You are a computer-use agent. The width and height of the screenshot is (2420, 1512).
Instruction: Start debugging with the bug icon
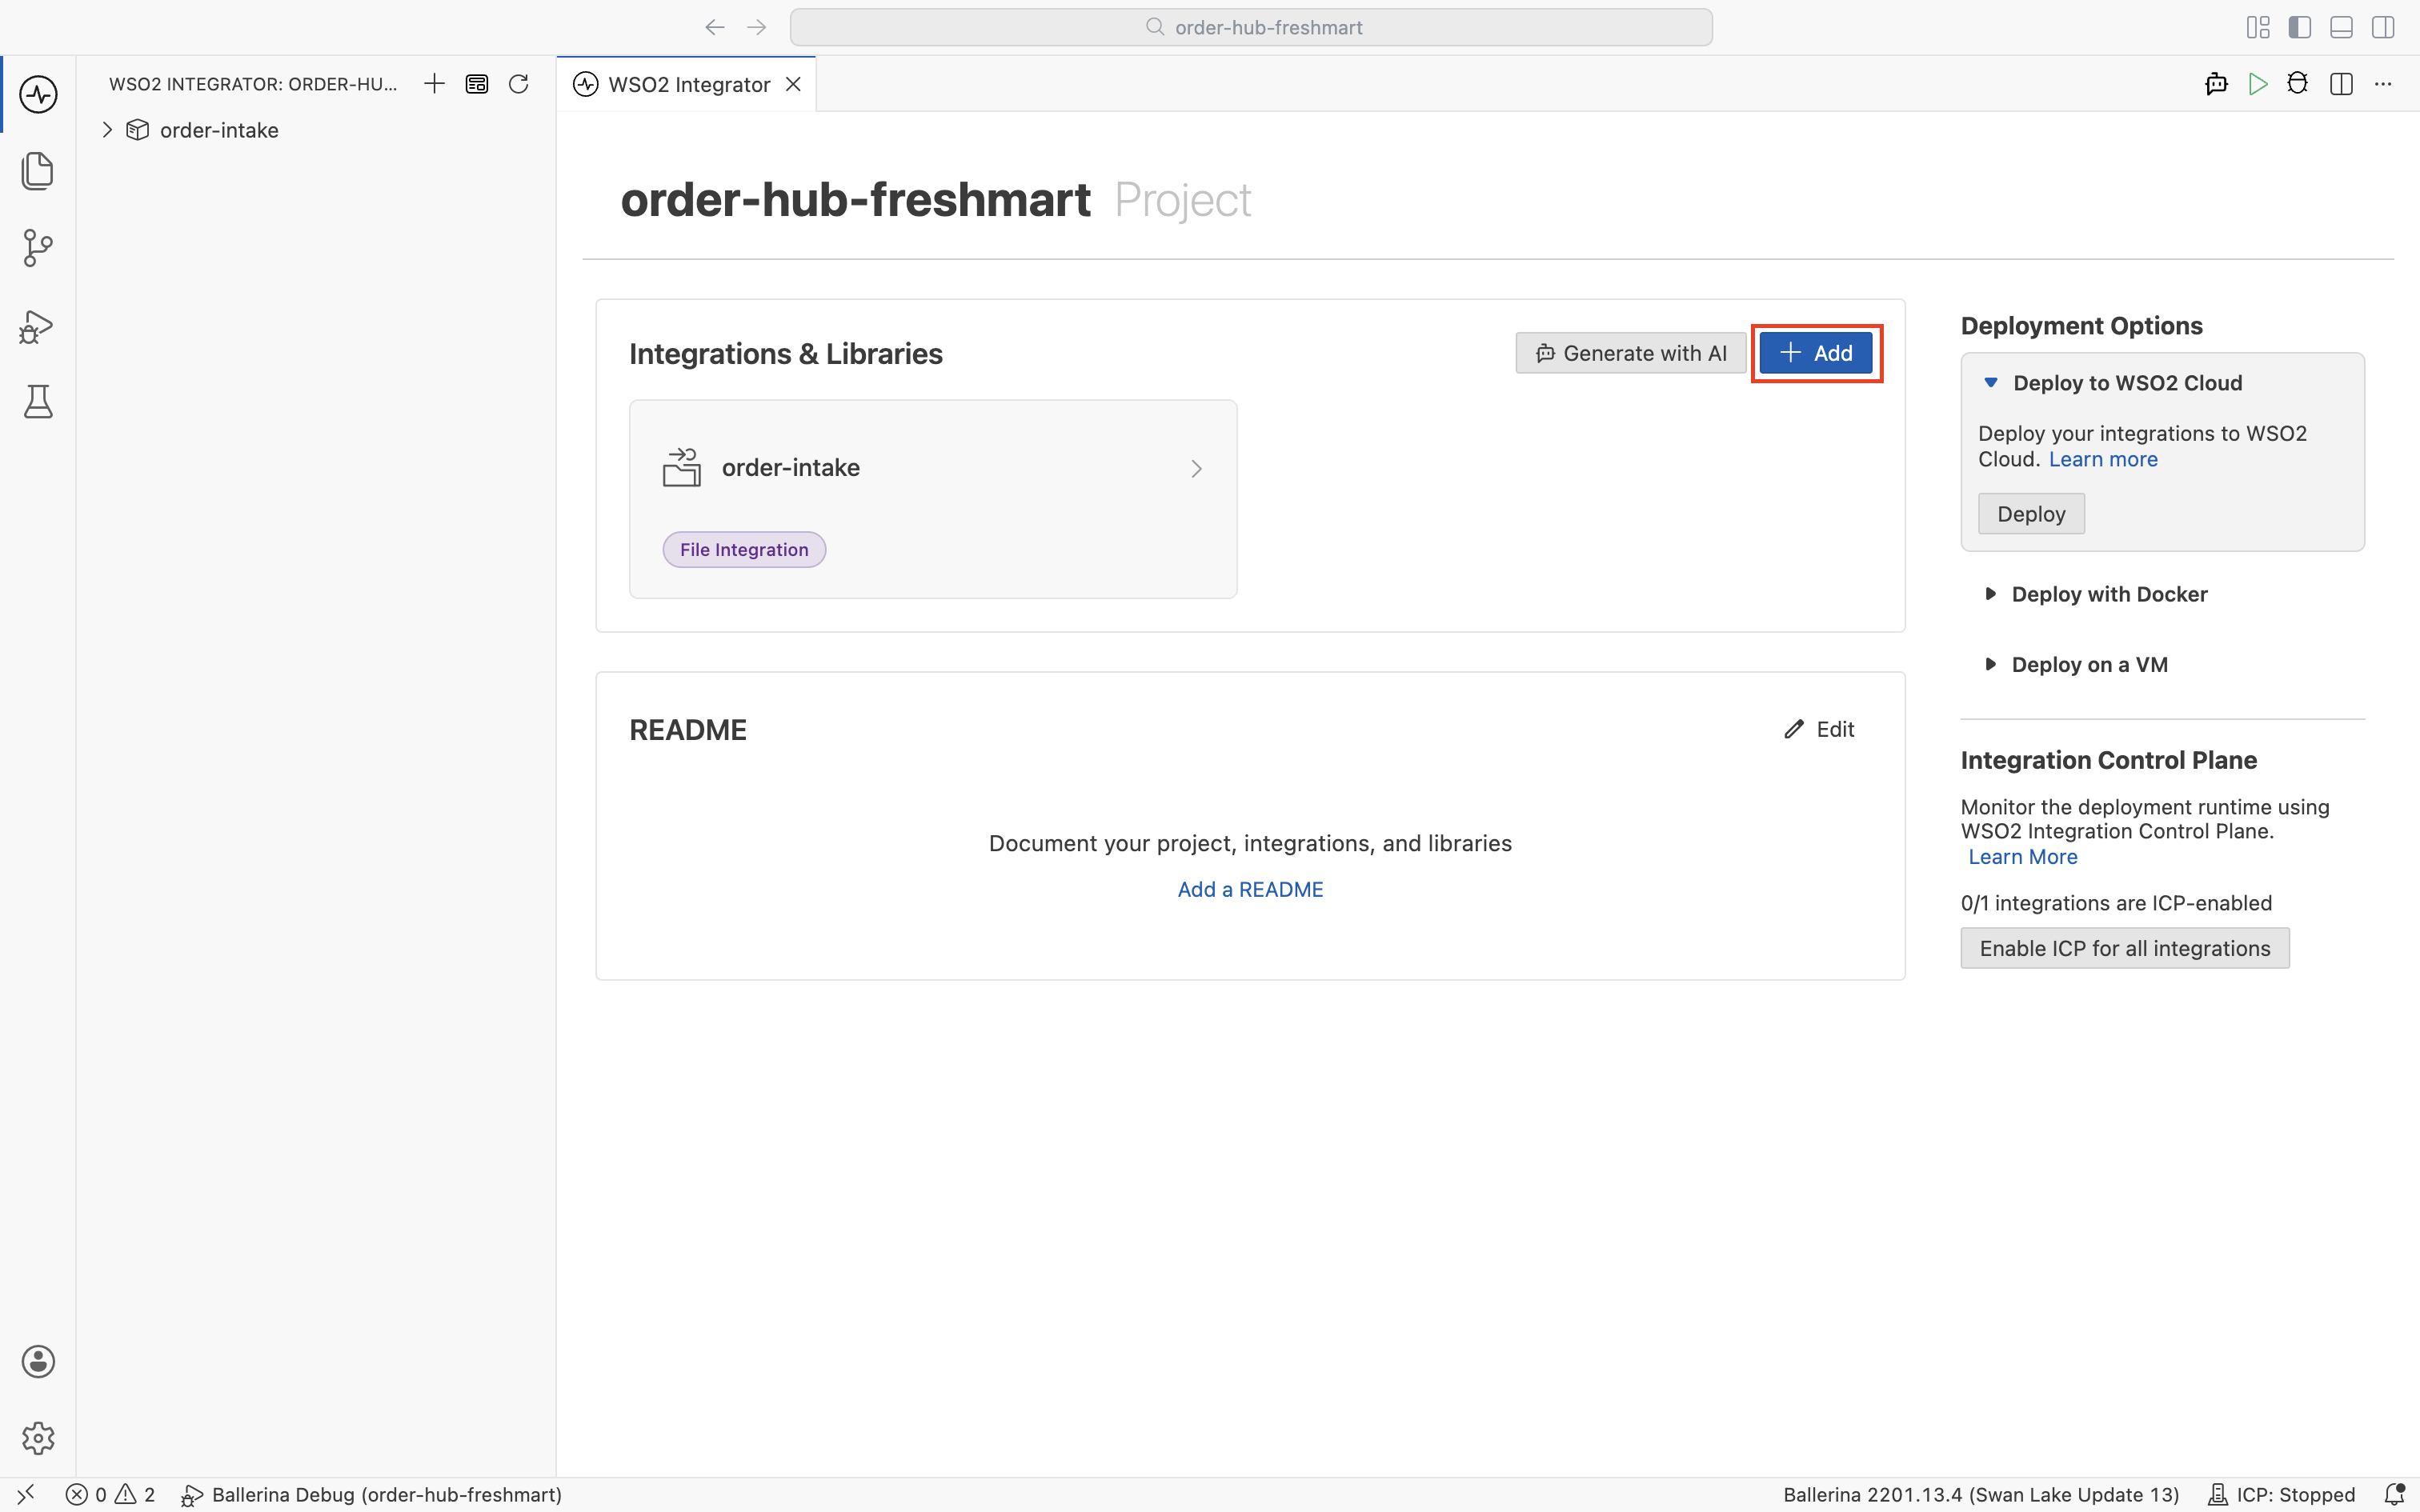tap(2298, 84)
